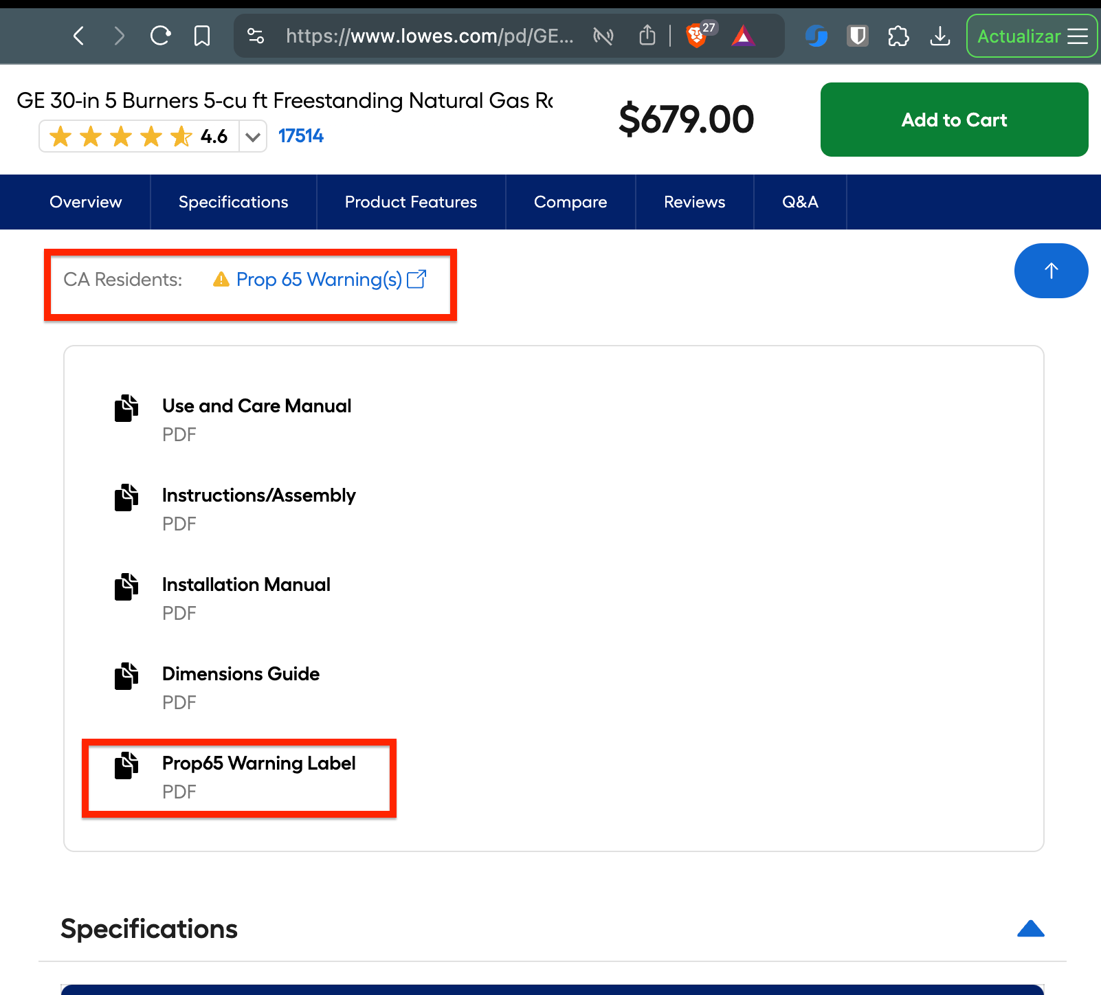
Task: Click the Use and Care Manual document icon
Action: tap(126, 408)
